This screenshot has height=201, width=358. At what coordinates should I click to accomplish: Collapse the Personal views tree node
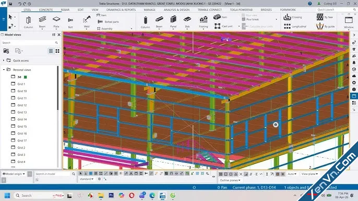click(4, 69)
